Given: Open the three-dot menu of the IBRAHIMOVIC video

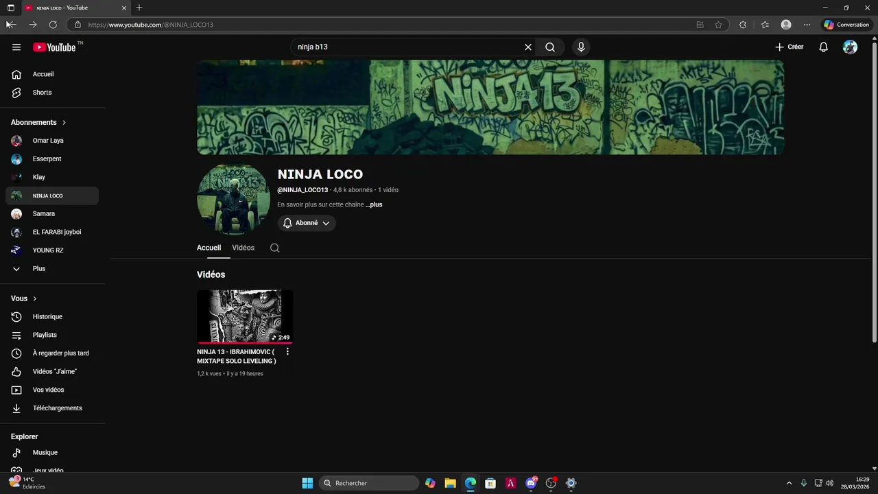Looking at the screenshot, I should coord(287,351).
